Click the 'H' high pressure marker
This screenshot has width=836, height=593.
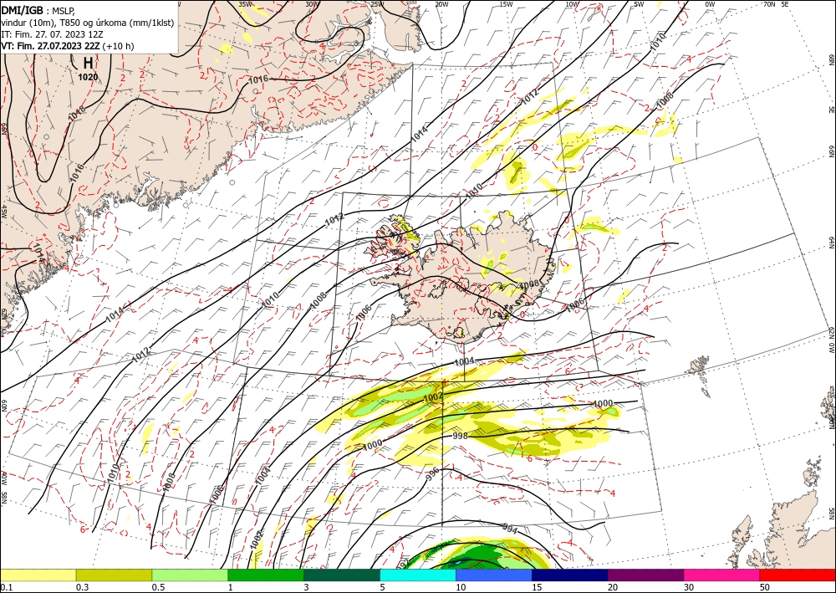(89, 63)
